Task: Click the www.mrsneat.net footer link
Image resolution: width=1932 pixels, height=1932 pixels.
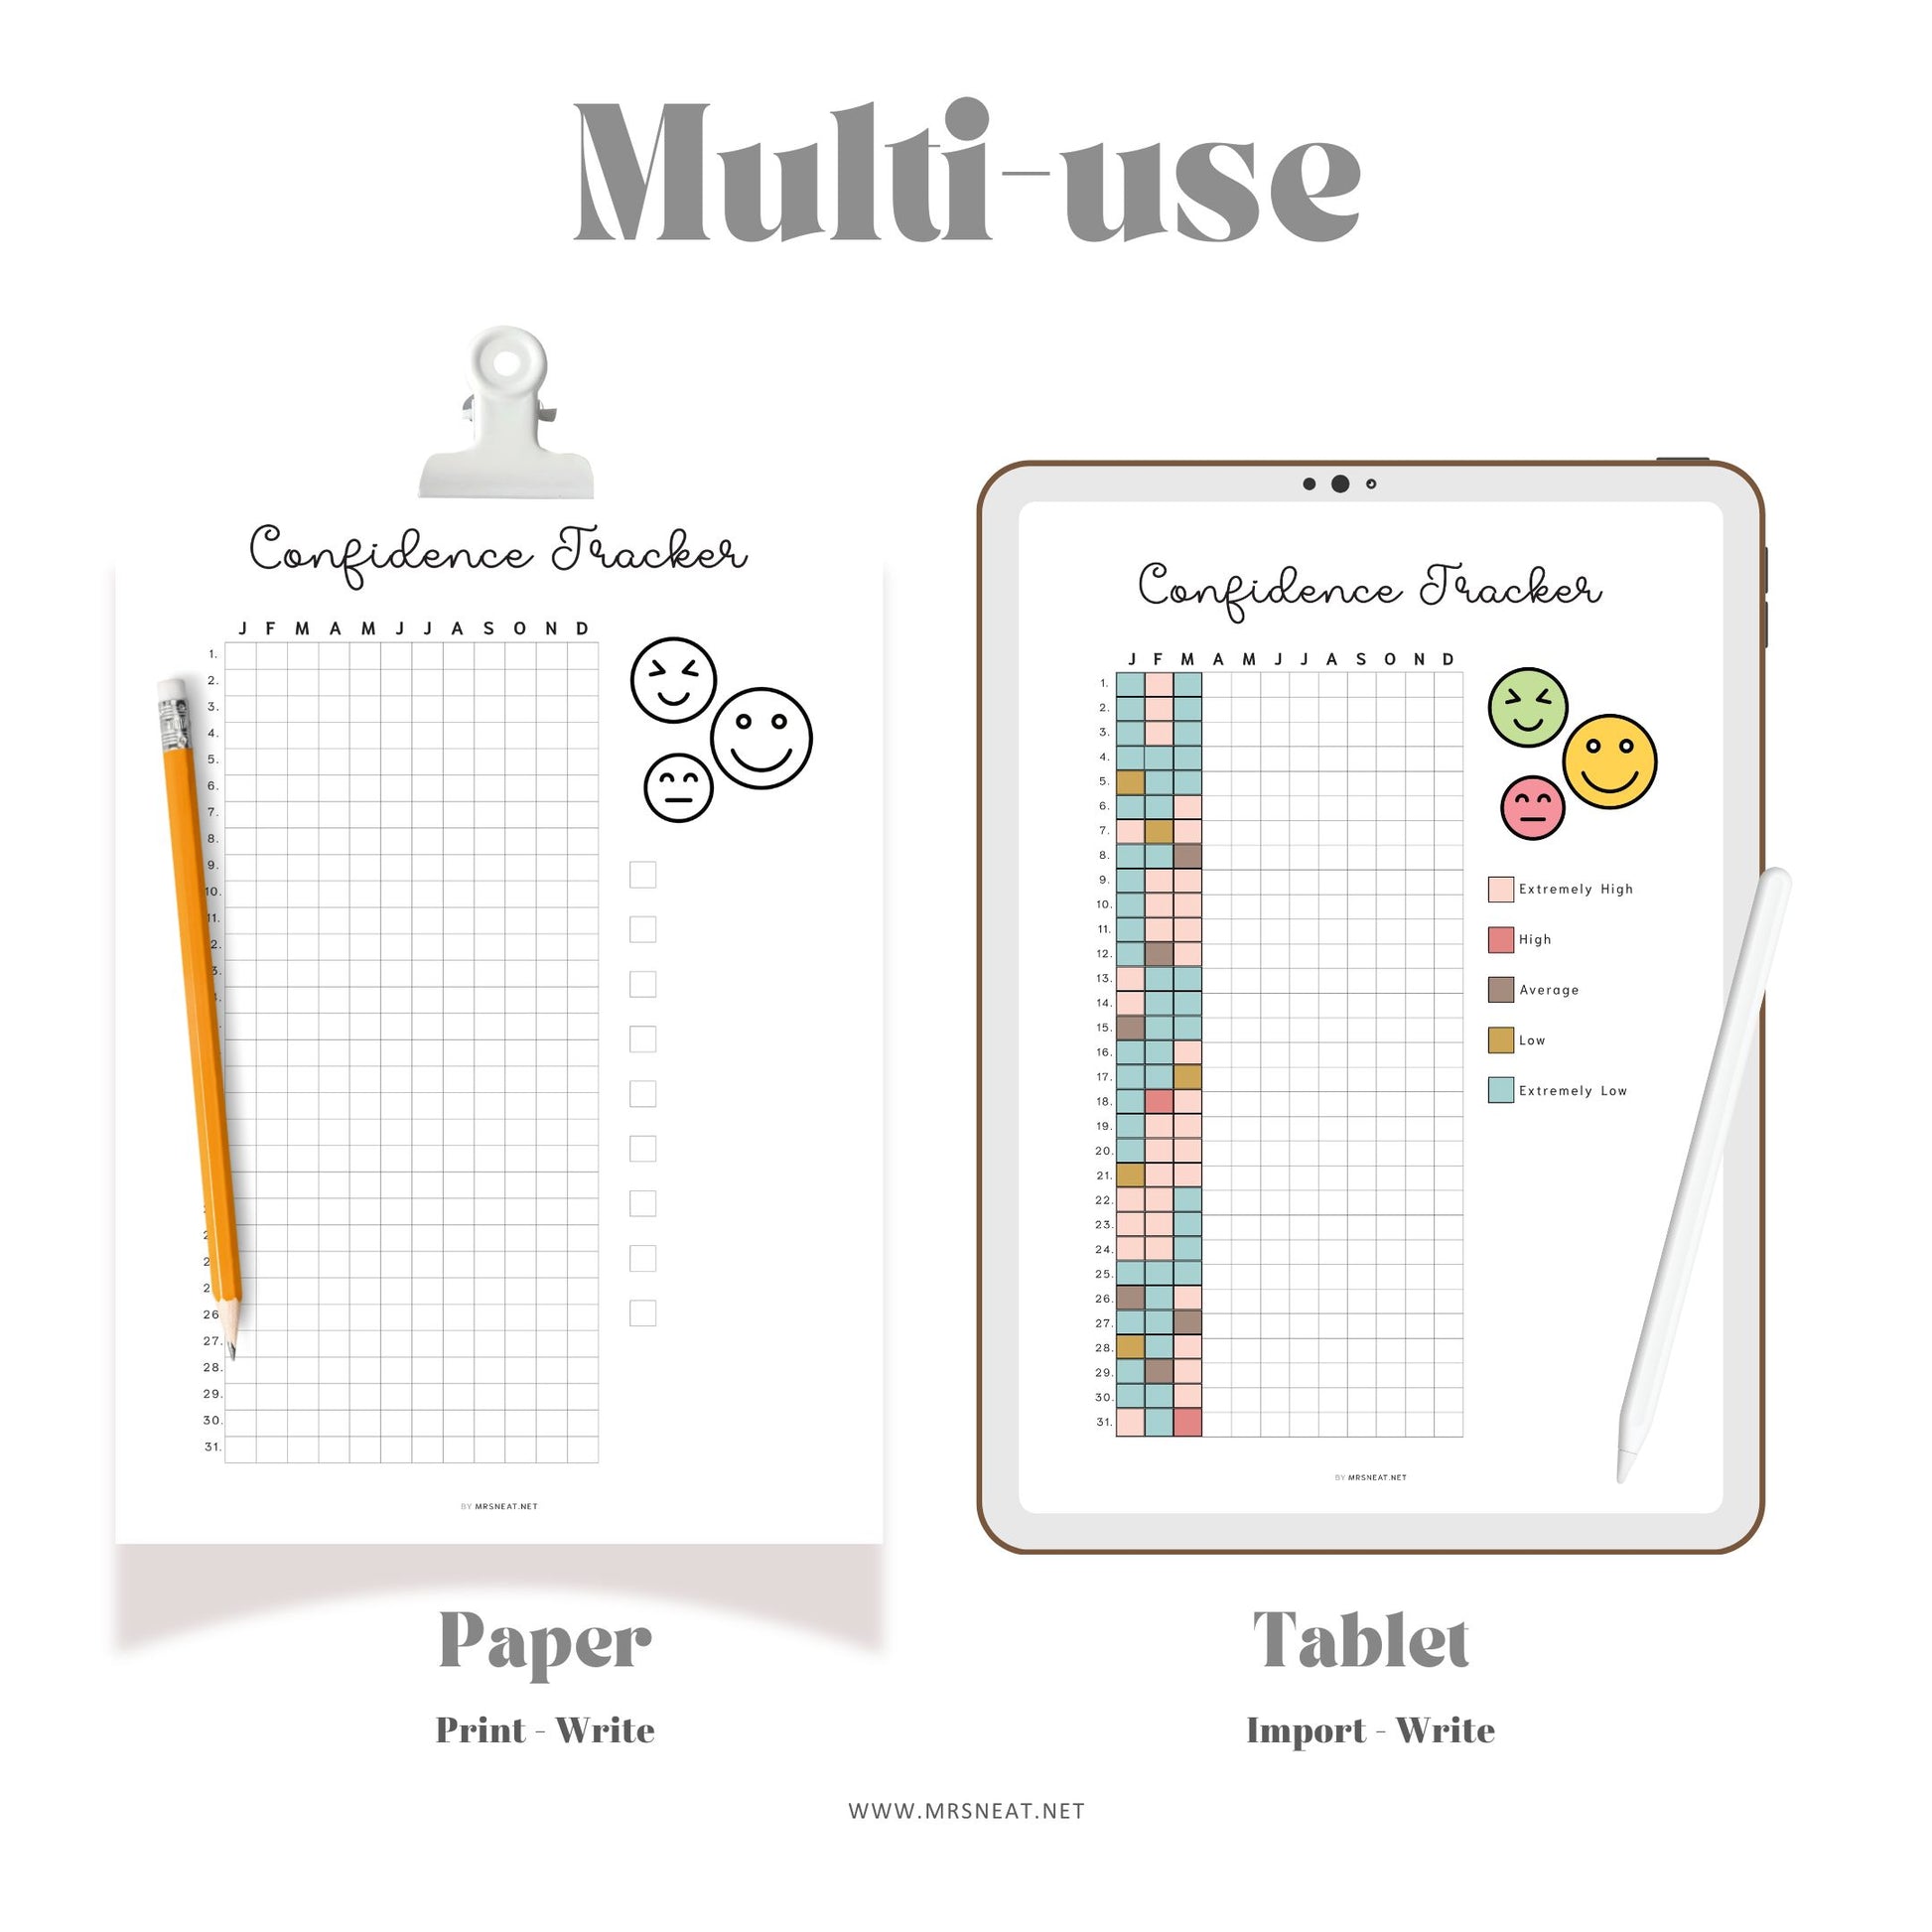Action: click(966, 1805)
